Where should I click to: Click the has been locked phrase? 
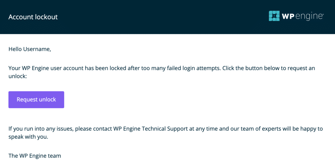point(102,68)
